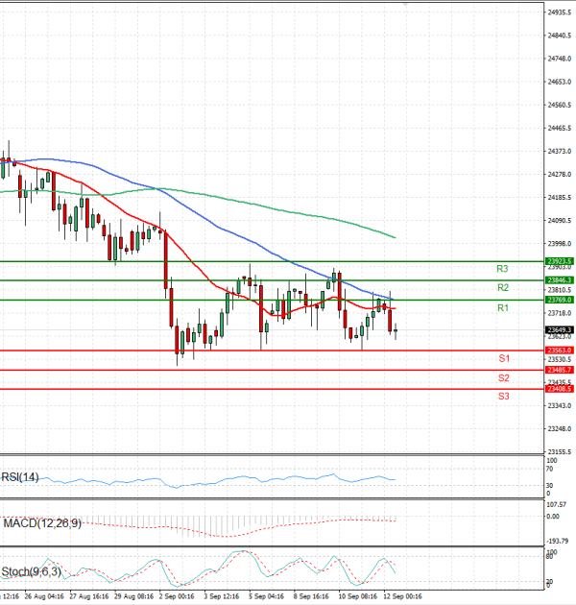The height and width of the screenshot is (605, 576).
Task: Click the MACD 0.00 scale value
Action: 553,517
